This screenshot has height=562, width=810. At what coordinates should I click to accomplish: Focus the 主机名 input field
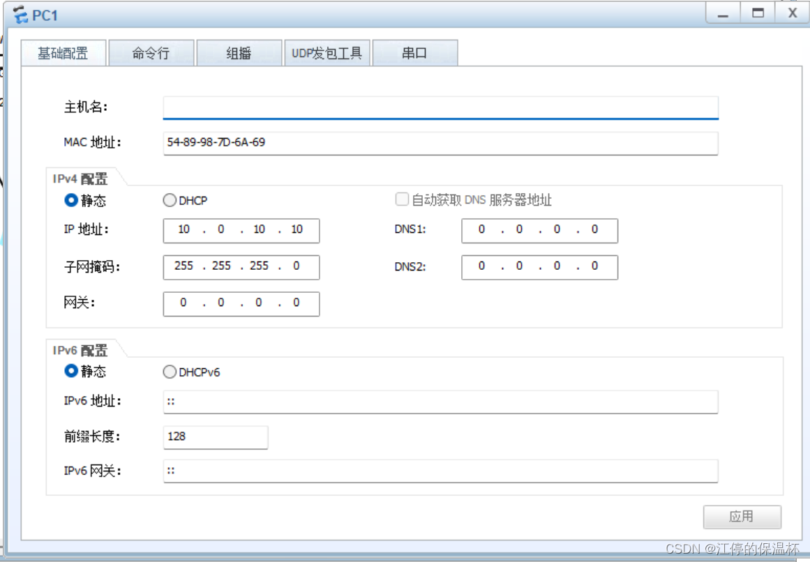pos(441,107)
